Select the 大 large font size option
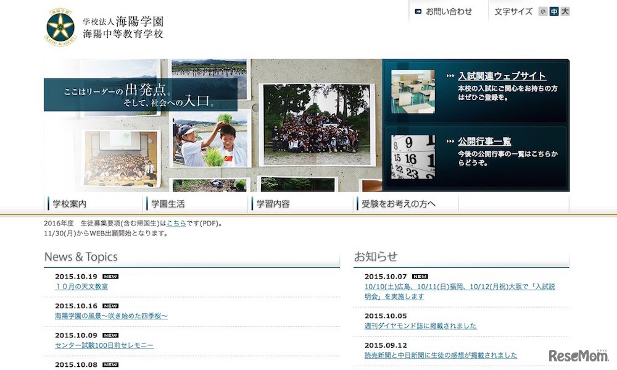The image size is (617, 370). pyautogui.click(x=566, y=11)
